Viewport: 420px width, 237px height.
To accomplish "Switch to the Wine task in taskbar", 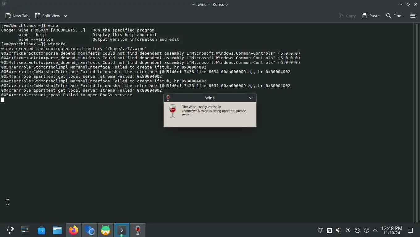I will [138, 230].
